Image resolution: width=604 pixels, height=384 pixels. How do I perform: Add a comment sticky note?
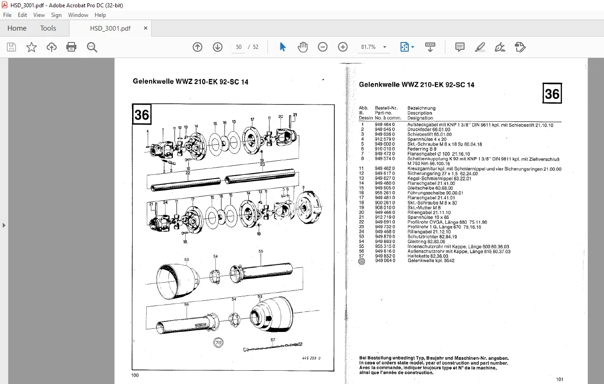[460, 47]
